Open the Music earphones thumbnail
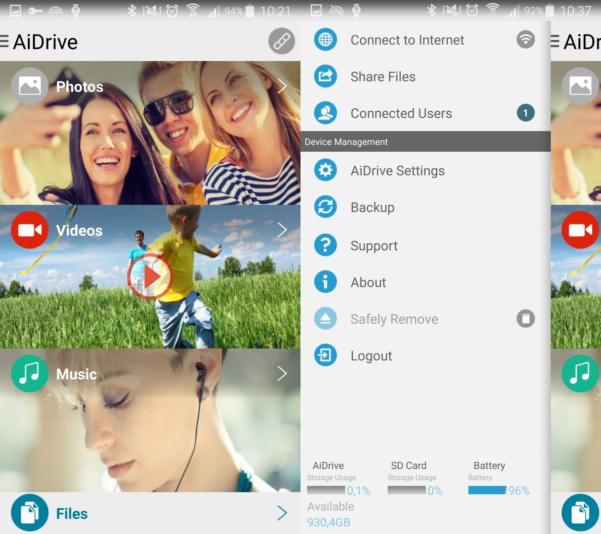The height and width of the screenshot is (534, 601). (150, 420)
